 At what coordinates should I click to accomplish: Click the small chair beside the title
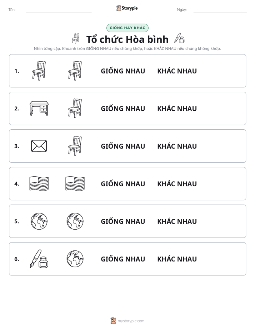pos(75,38)
